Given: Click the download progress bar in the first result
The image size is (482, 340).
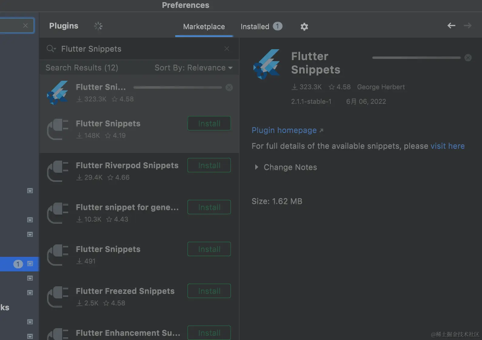Looking at the screenshot, I should tap(178, 87).
